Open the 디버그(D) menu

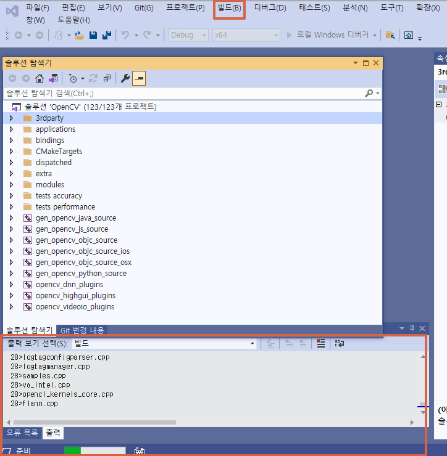pos(270,8)
